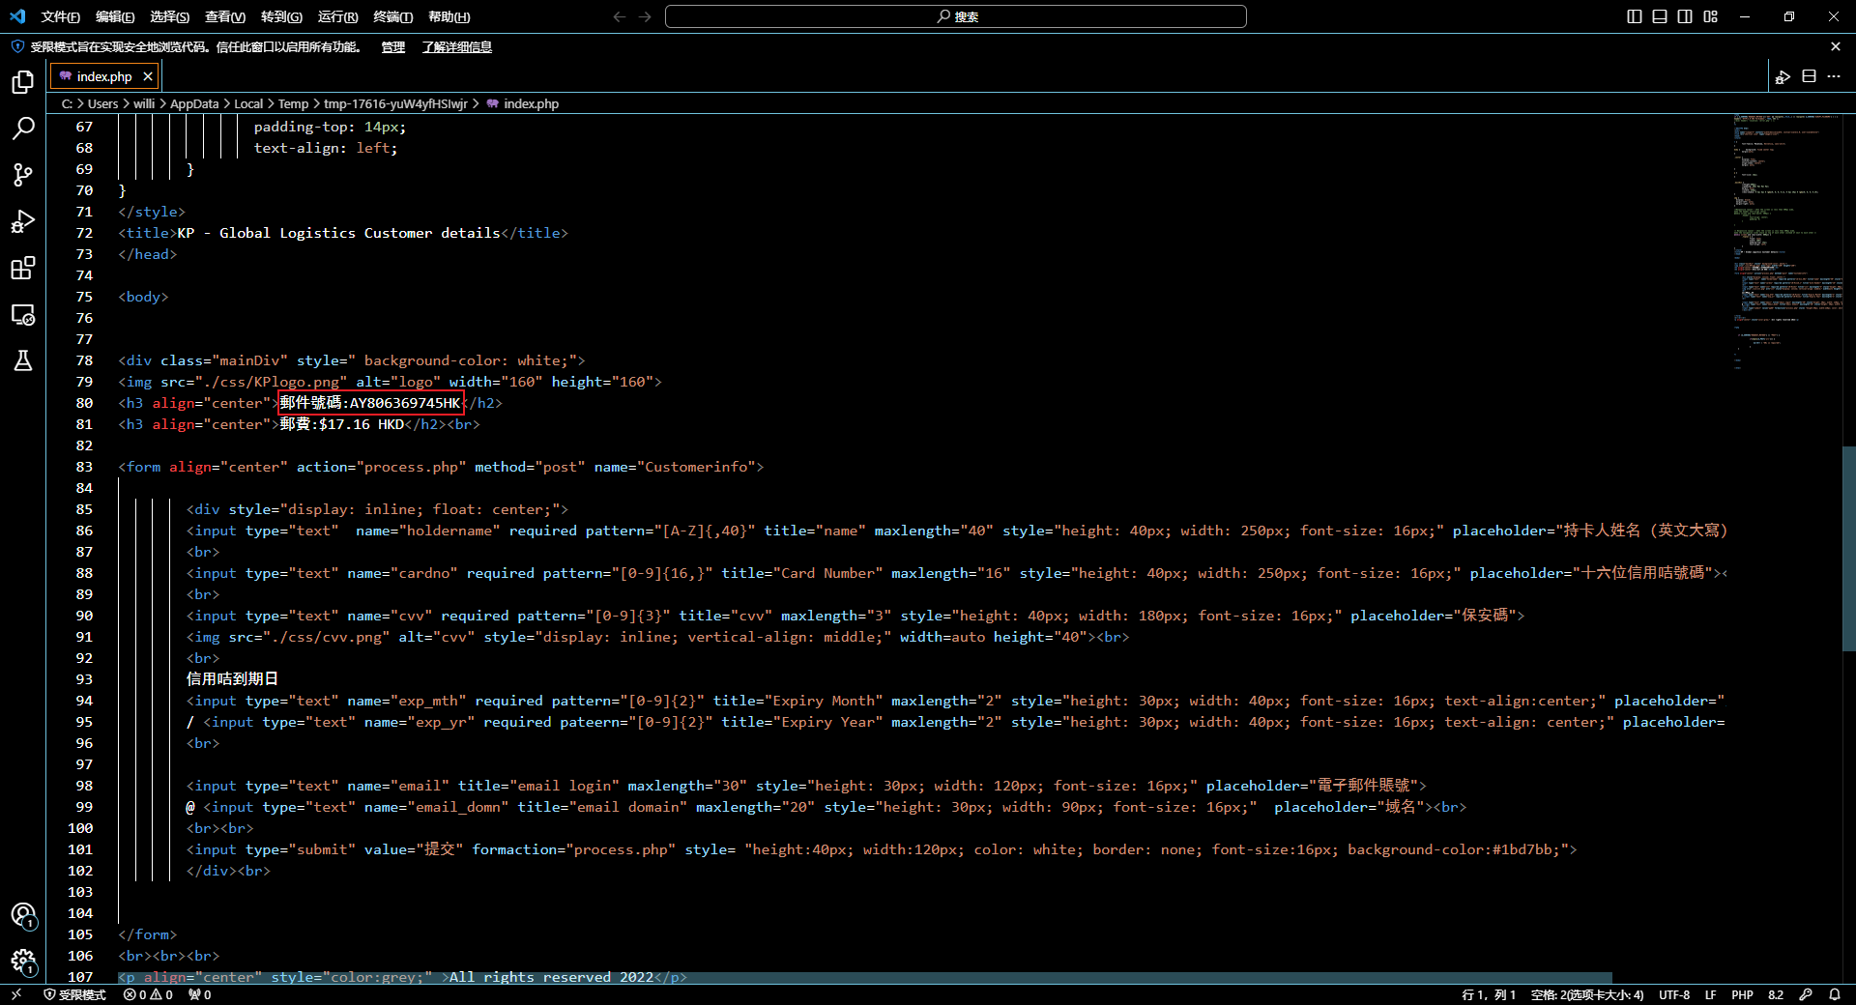Expand the Temp folder breadcrumb
The height and width of the screenshot is (1005, 1856).
293,103
